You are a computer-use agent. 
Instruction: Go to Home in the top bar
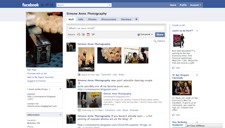[x=173, y=5]
